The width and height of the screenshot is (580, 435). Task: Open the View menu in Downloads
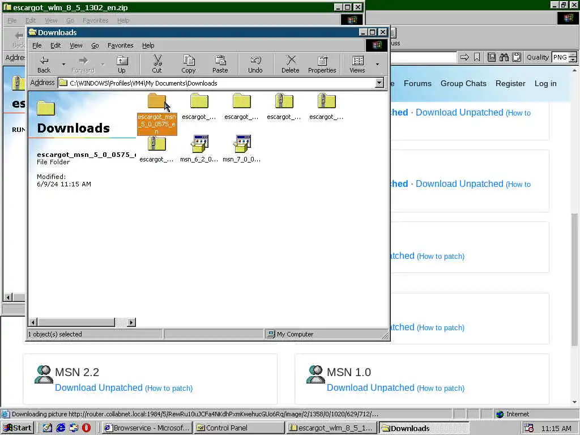[x=76, y=45]
